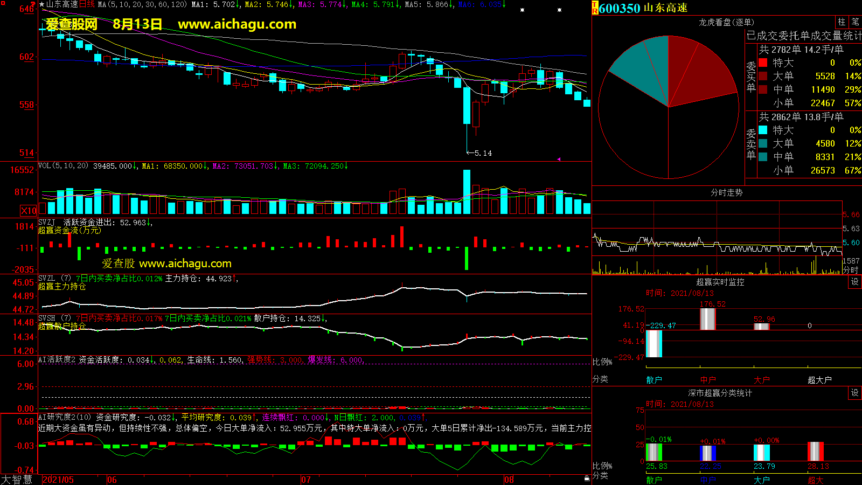Click the star icon before 山东高速
Viewport: 862px width, 485px height.
[41, 4]
